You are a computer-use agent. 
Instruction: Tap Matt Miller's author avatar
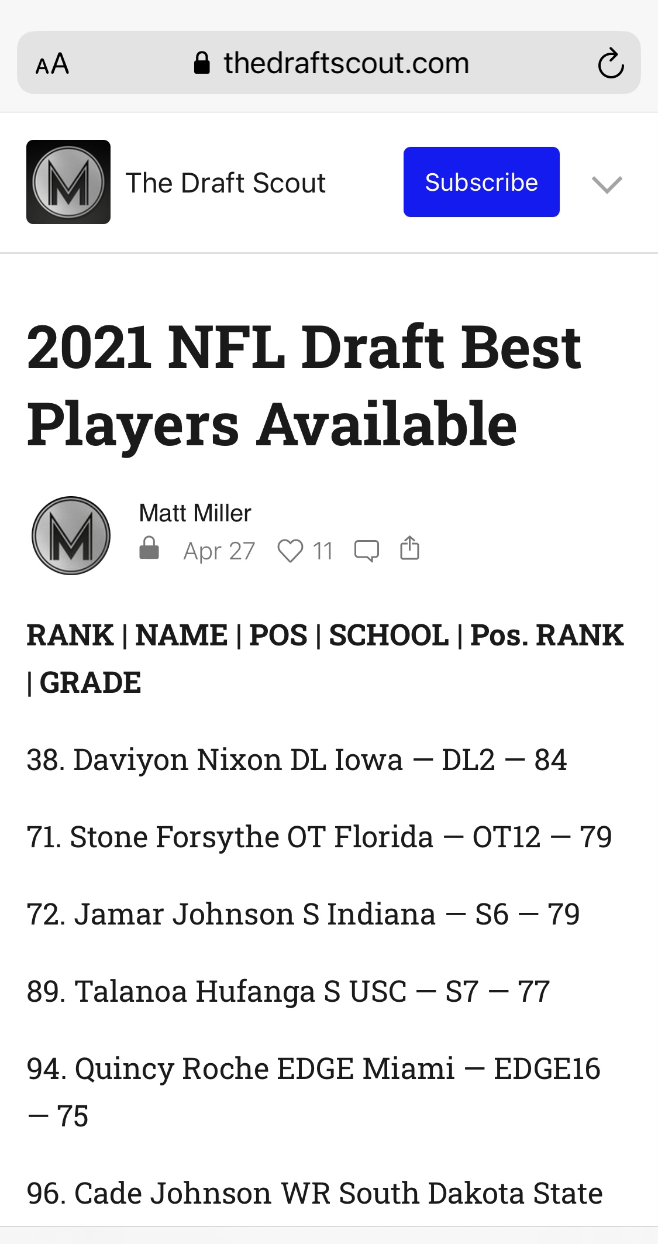71,535
